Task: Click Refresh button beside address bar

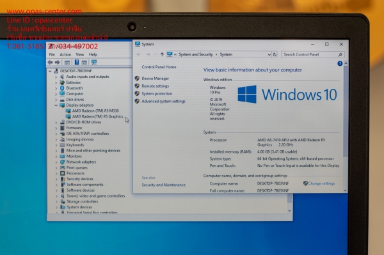Action: pos(275,54)
